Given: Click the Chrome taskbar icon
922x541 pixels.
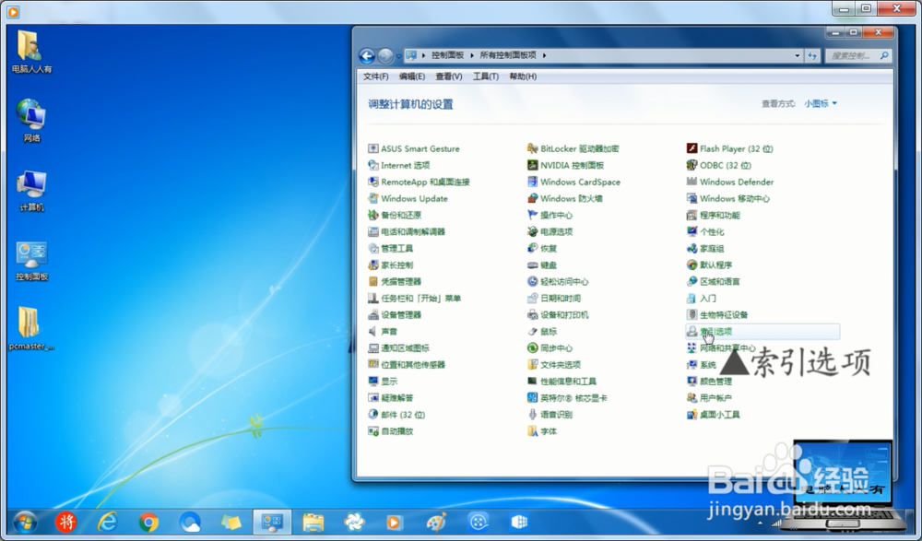Looking at the screenshot, I should click(148, 522).
